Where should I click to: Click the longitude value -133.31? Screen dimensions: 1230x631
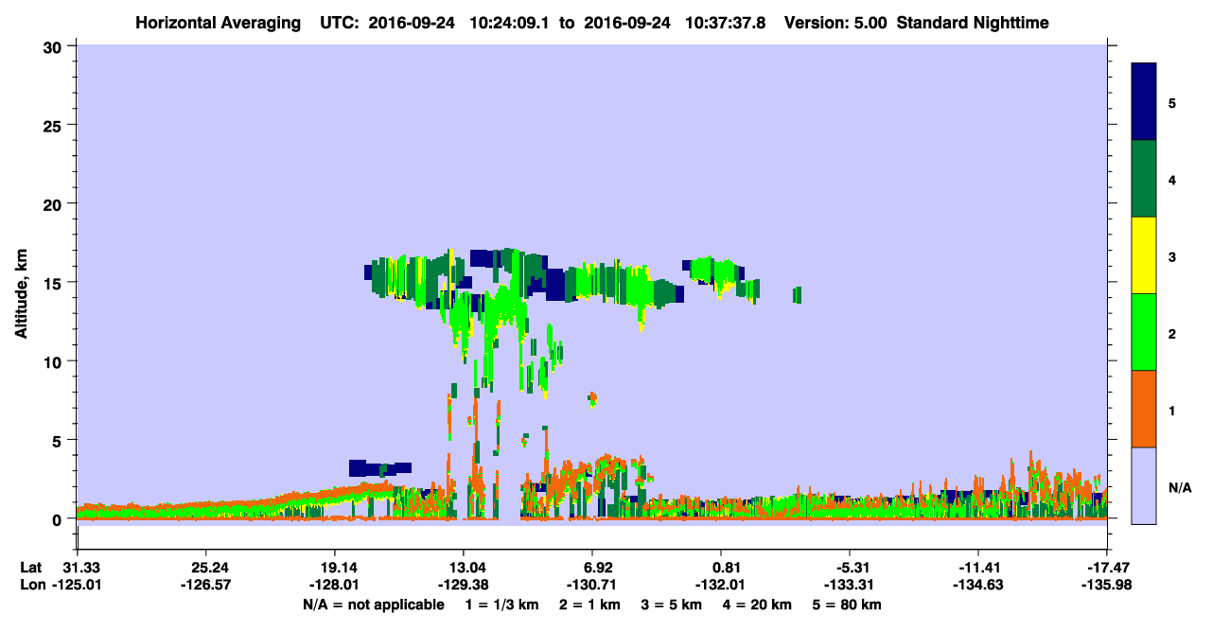click(x=850, y=586)
